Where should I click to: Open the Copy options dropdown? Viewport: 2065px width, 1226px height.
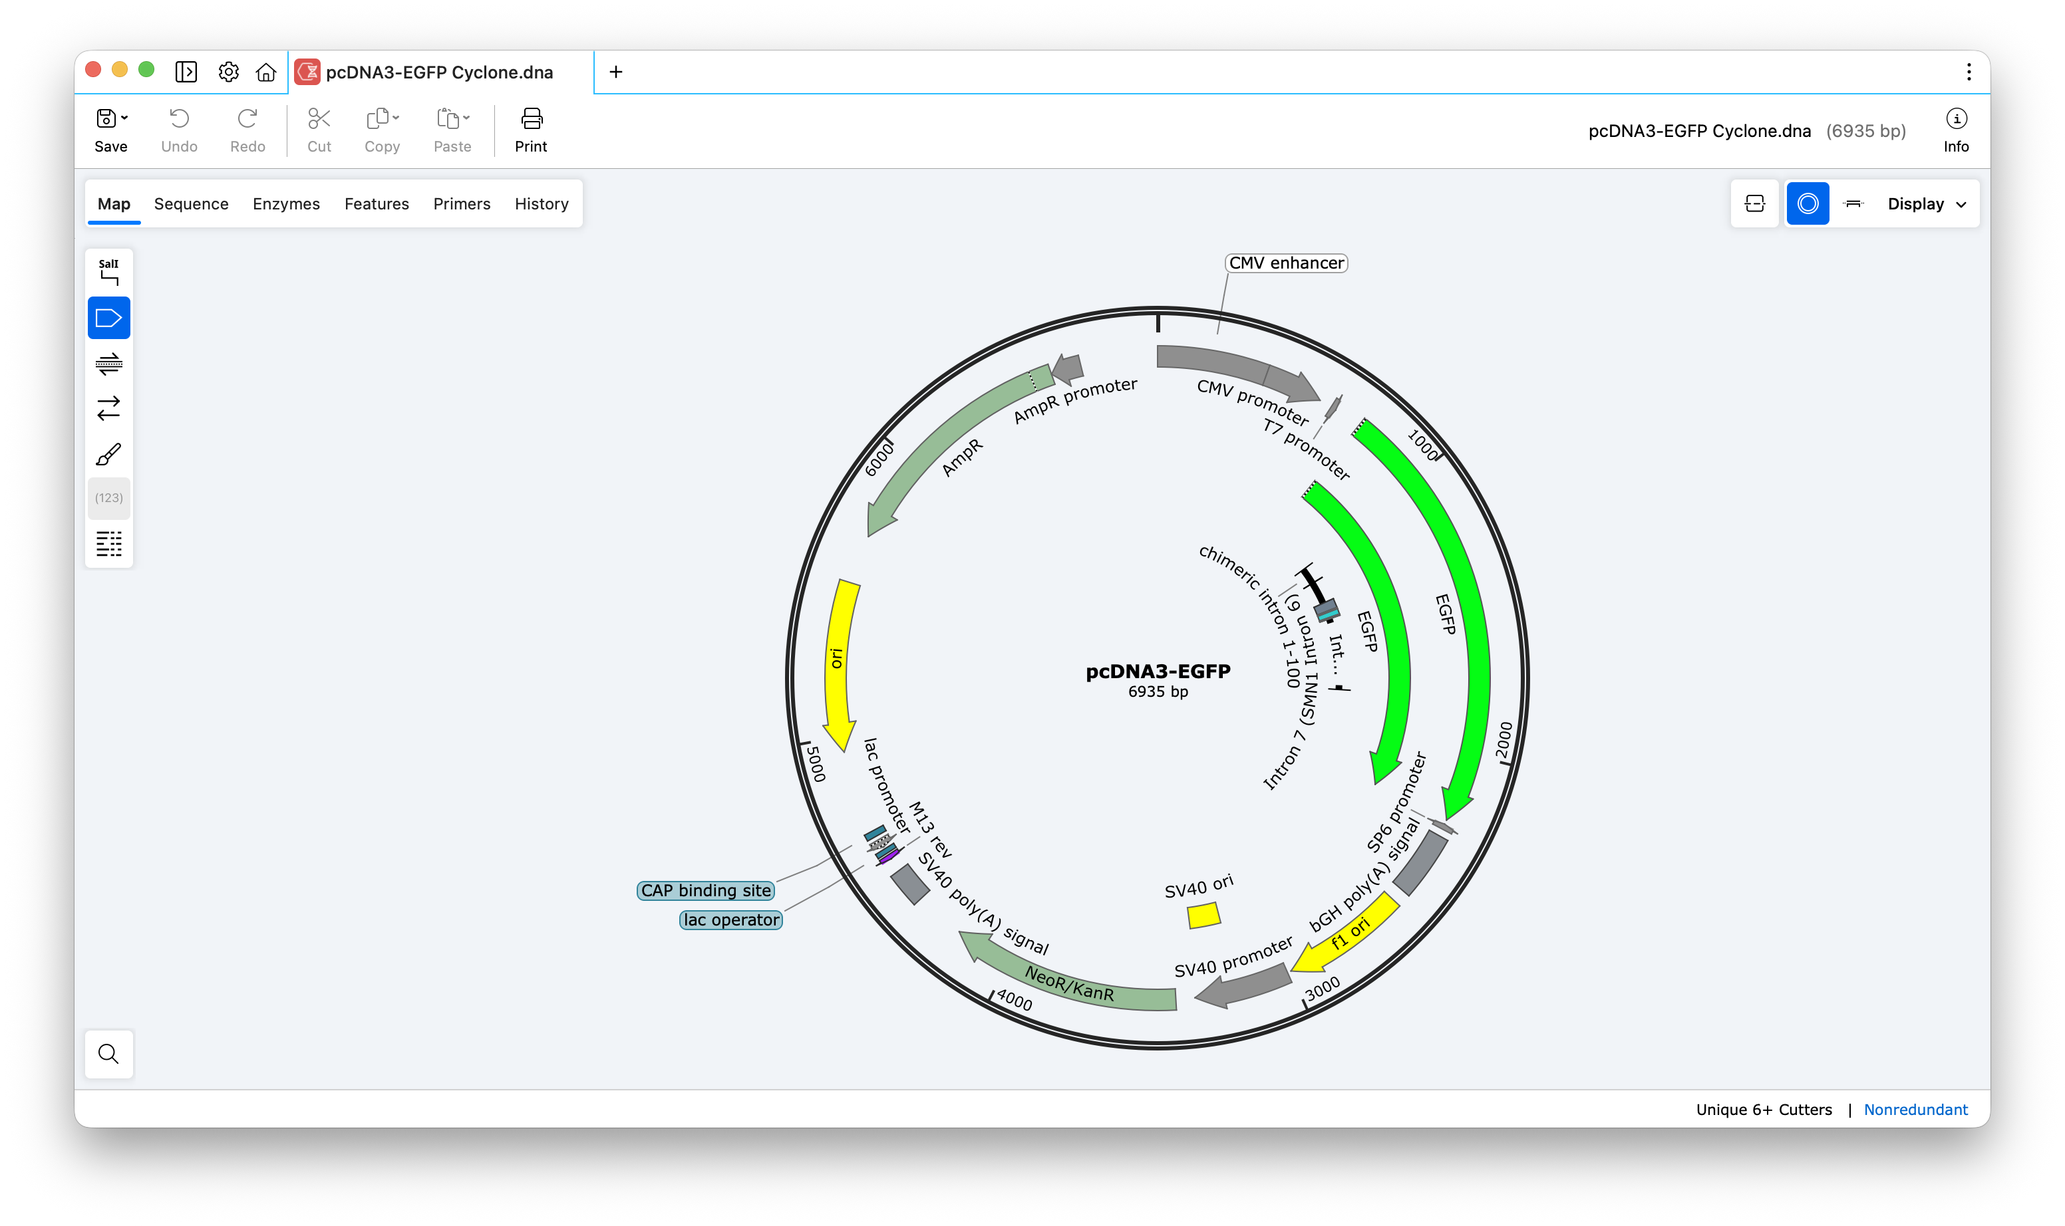point(396,118)
